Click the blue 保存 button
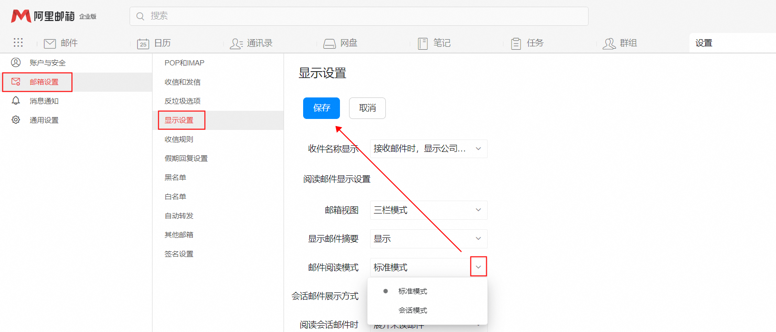 click(x=321, y=108)
